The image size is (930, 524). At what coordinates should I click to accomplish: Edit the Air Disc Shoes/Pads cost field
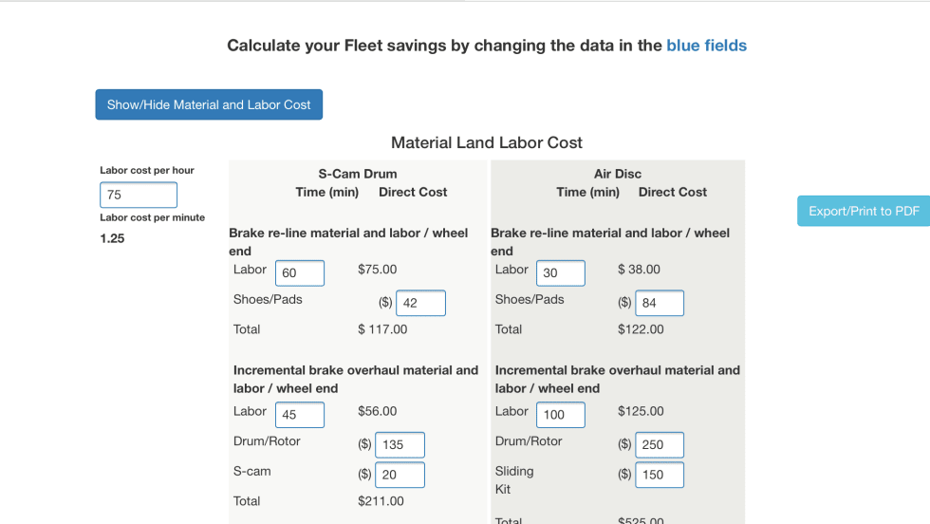660,304
